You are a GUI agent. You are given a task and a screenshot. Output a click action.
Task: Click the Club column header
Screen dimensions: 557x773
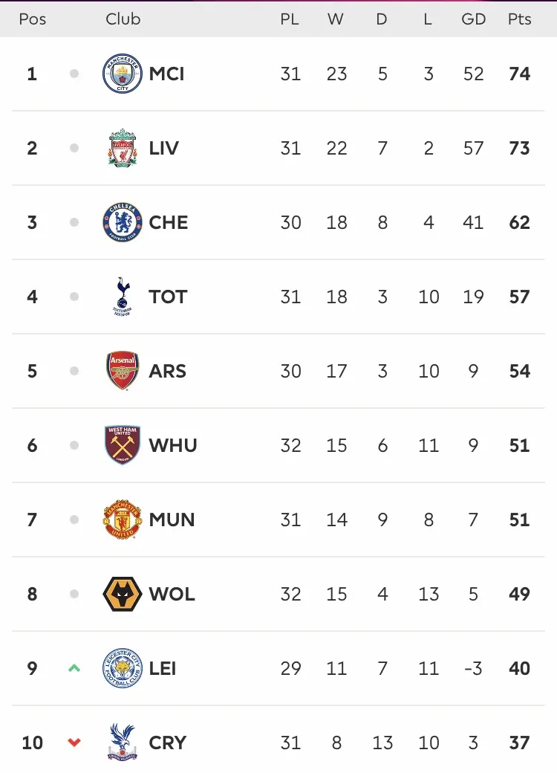123,19
